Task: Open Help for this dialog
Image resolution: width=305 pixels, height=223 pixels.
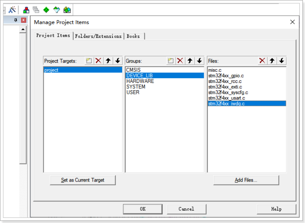Action: [276, 209]
